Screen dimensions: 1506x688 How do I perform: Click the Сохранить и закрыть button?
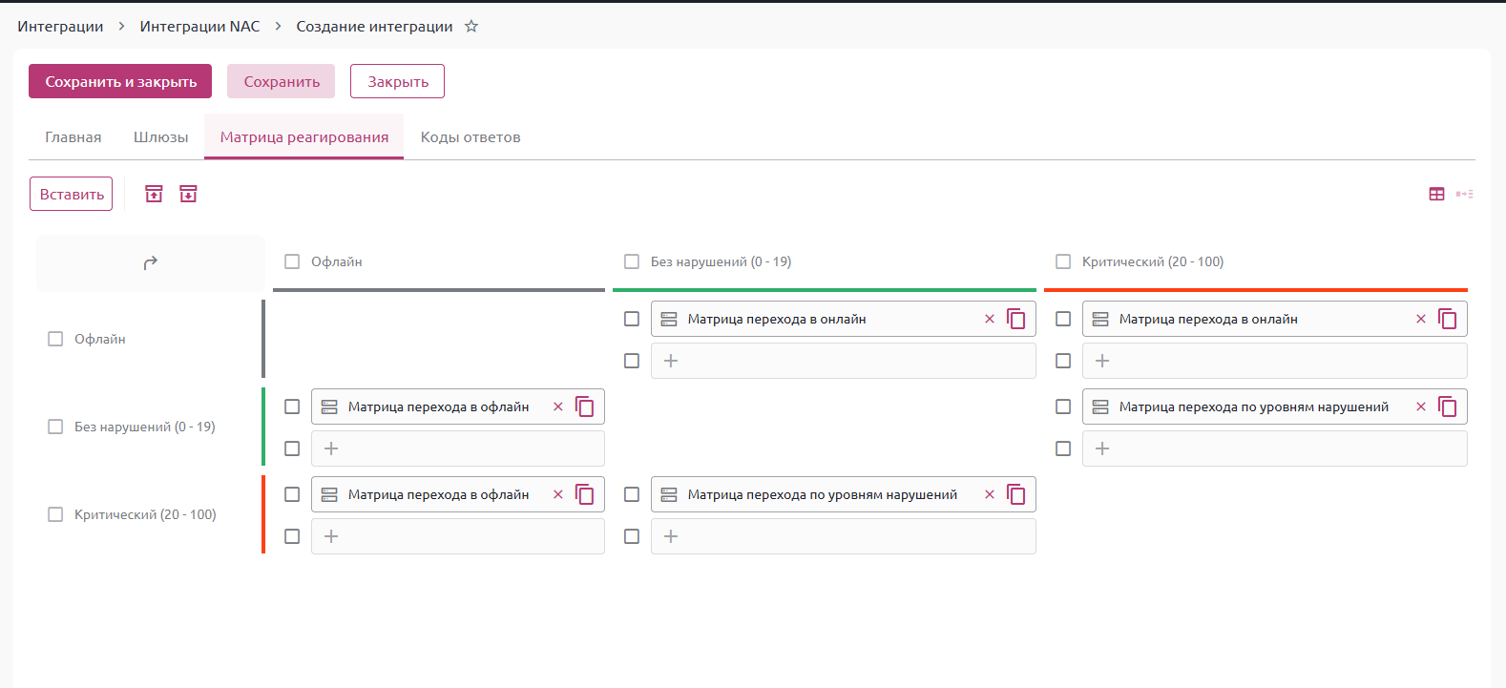coord(120,81)
